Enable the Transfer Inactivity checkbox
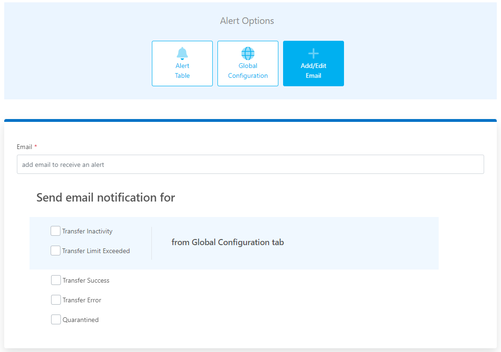This screenshot has width=501, height=352. (56, 231)
